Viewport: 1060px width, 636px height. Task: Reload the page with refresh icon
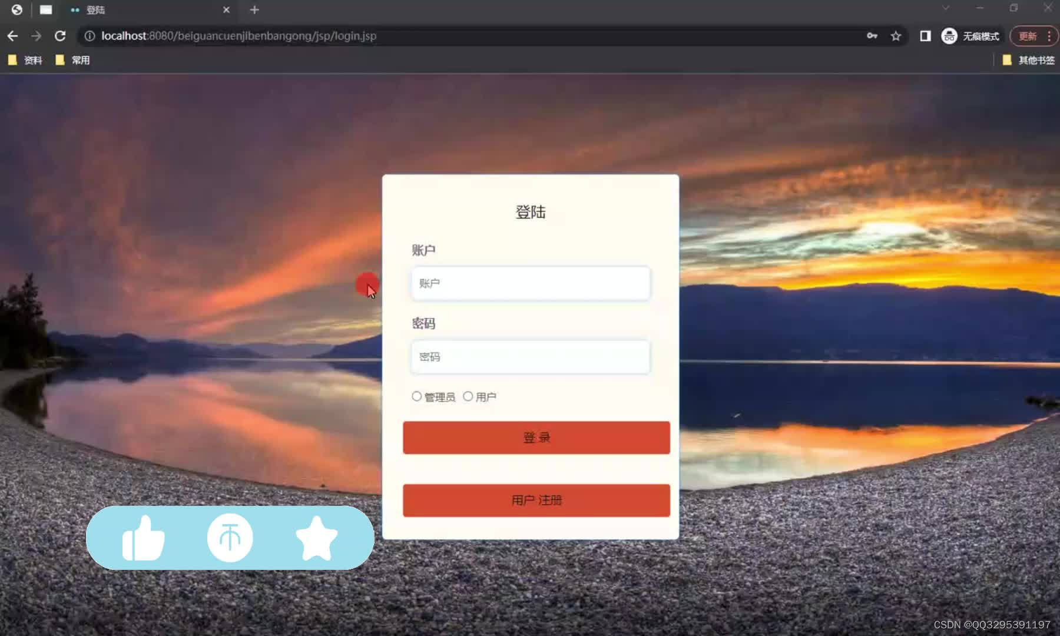click(x=60, y=36)
